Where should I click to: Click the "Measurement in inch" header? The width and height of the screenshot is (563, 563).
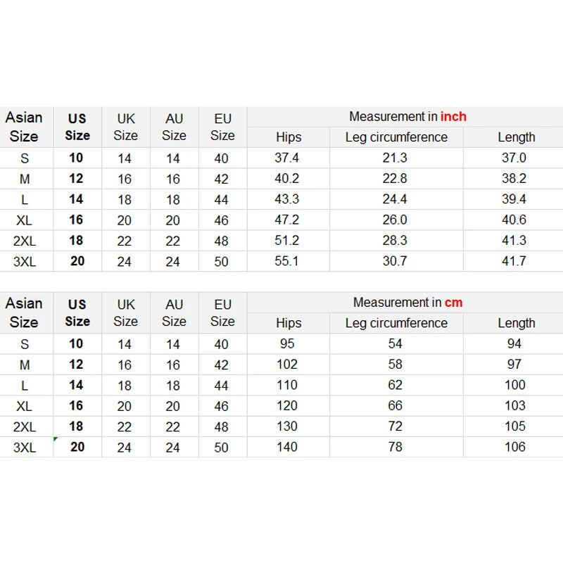click(407, 117)
